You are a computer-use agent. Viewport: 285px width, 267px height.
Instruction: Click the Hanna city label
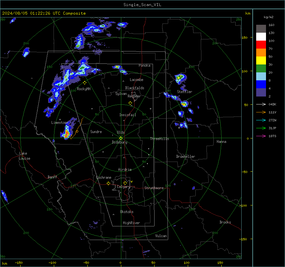point(221,142)
